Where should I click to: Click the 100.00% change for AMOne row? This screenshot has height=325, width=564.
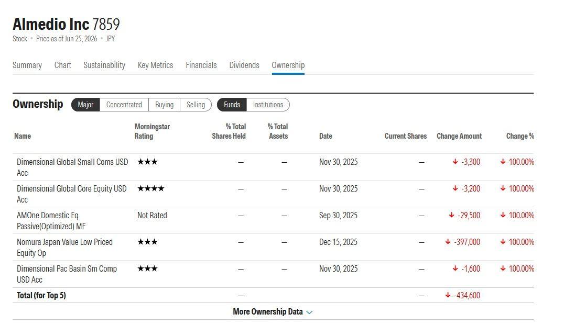pyautogui.click(x=521, y=215)
